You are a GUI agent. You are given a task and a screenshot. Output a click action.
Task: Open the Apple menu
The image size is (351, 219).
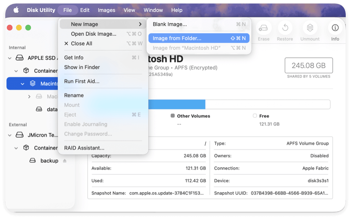point(16,10)
